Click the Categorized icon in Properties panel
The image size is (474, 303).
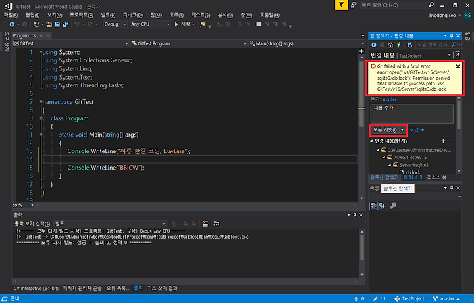coord(374,206)
